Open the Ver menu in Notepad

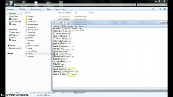click(76, 26)
